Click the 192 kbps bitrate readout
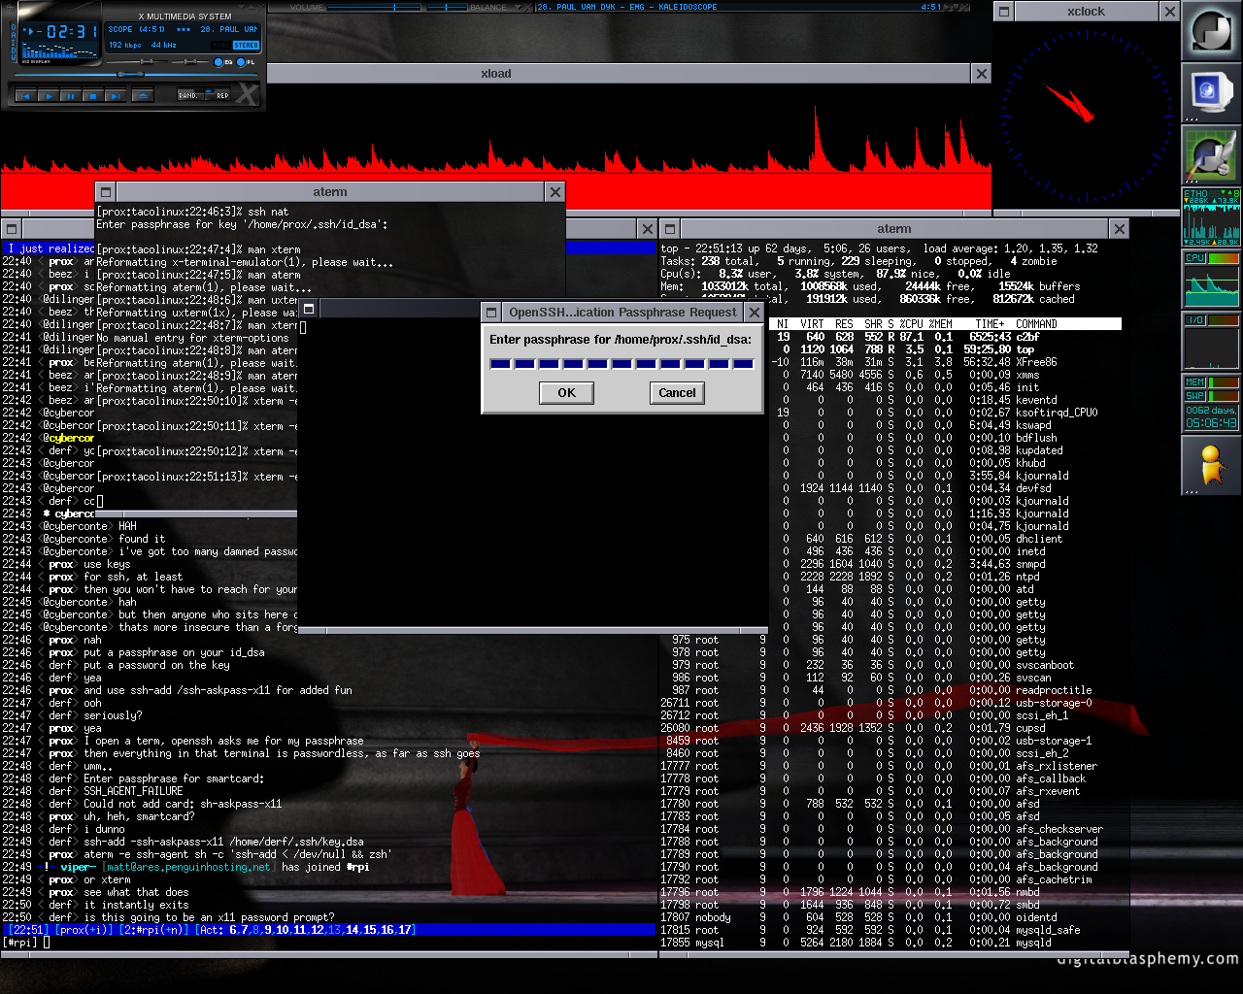1243x994 pixels. (x=125, y=45)
